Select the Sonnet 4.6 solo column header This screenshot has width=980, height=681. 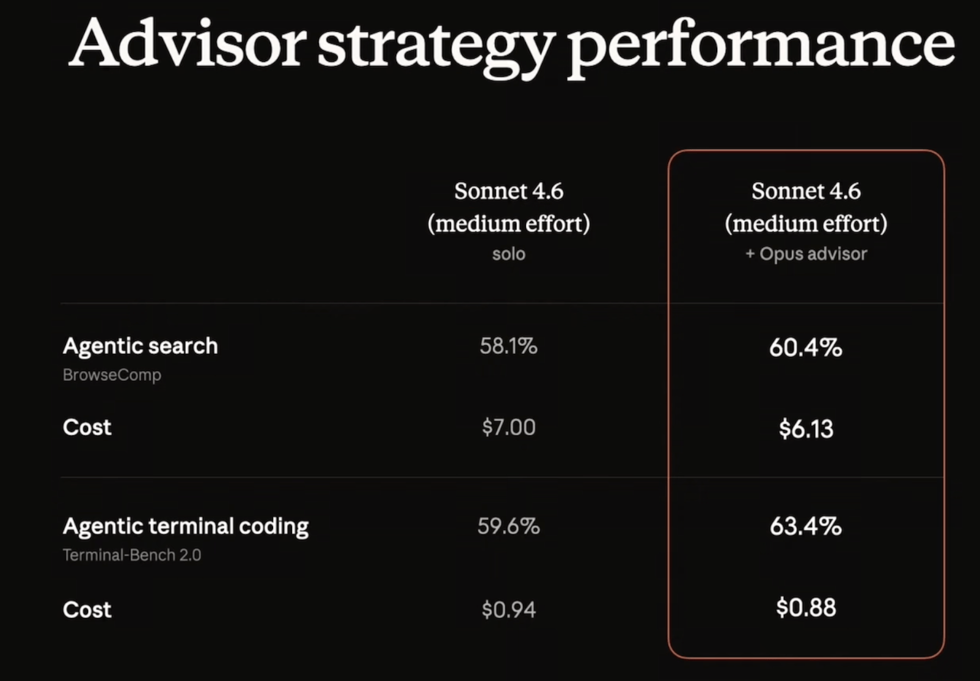click(x=509, y=221)
